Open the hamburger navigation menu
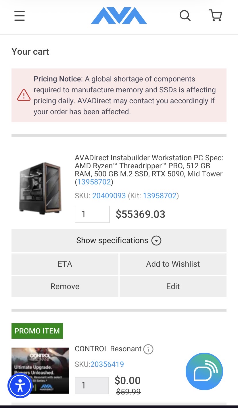 [x=20, y=16]
